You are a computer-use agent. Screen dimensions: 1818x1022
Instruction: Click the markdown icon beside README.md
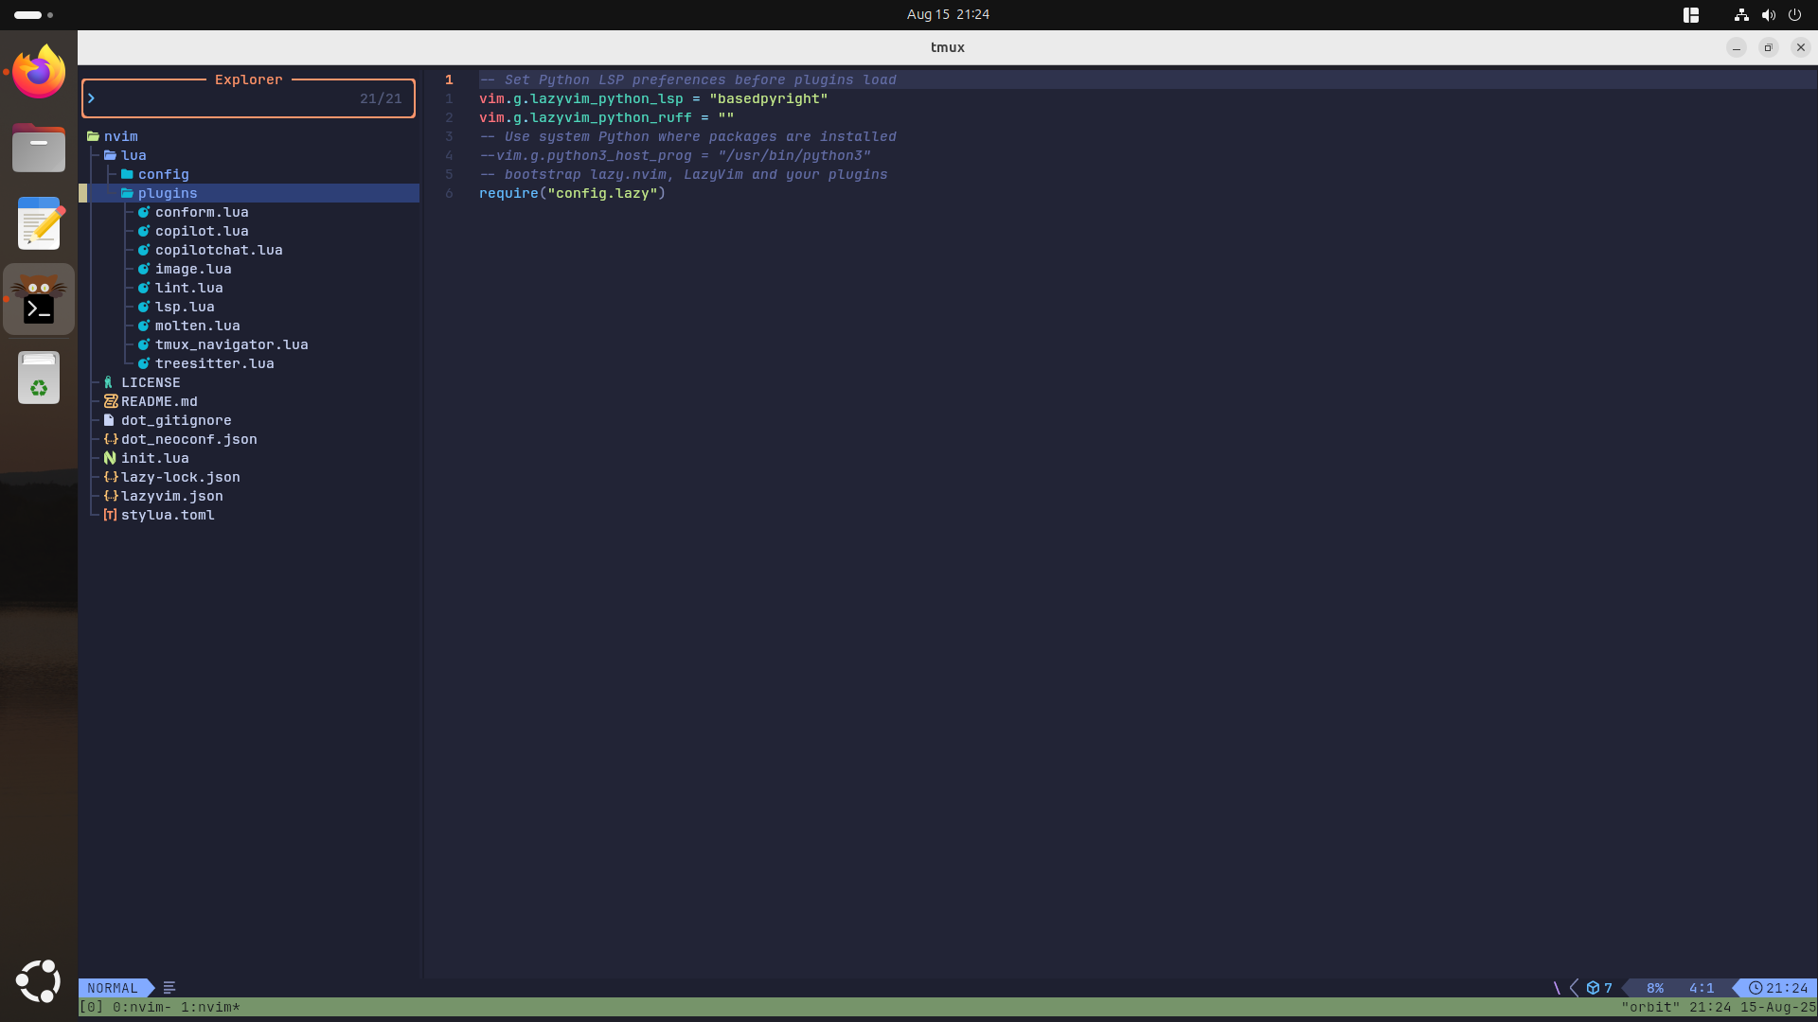point(110,401)
